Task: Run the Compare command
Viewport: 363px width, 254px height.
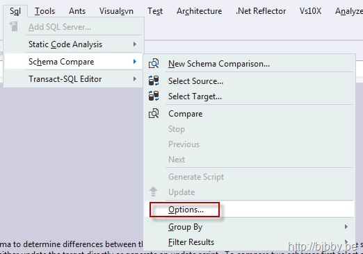Action: [249, 114]
